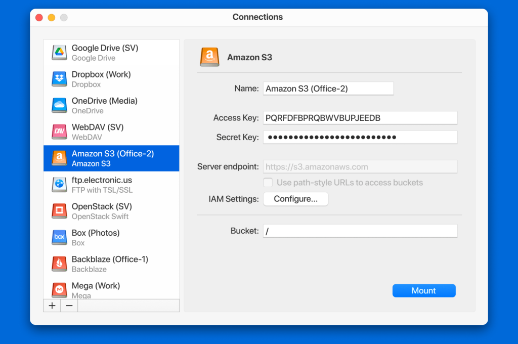The height and width of the screenshot is (344, 518).
Task: Click the Bucket path field
Action: 360,231
